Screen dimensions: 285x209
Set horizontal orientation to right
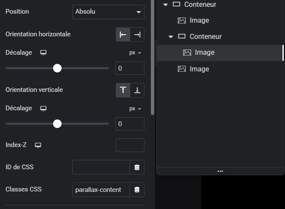pos(137,35)
